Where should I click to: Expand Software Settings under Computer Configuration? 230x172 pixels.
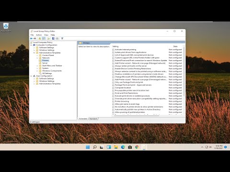(34, 48)
